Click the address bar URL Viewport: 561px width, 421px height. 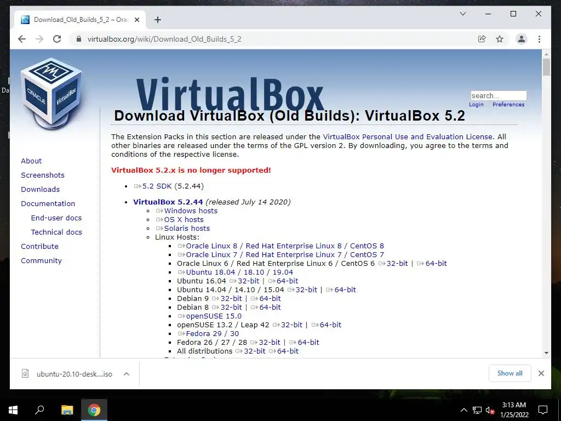(164, 39)
